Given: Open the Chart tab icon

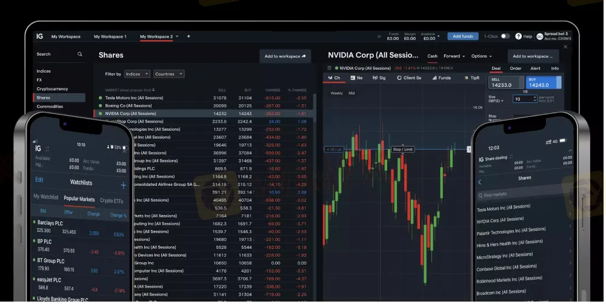Looking at the screenshot, I should click(x=334, y=78).
